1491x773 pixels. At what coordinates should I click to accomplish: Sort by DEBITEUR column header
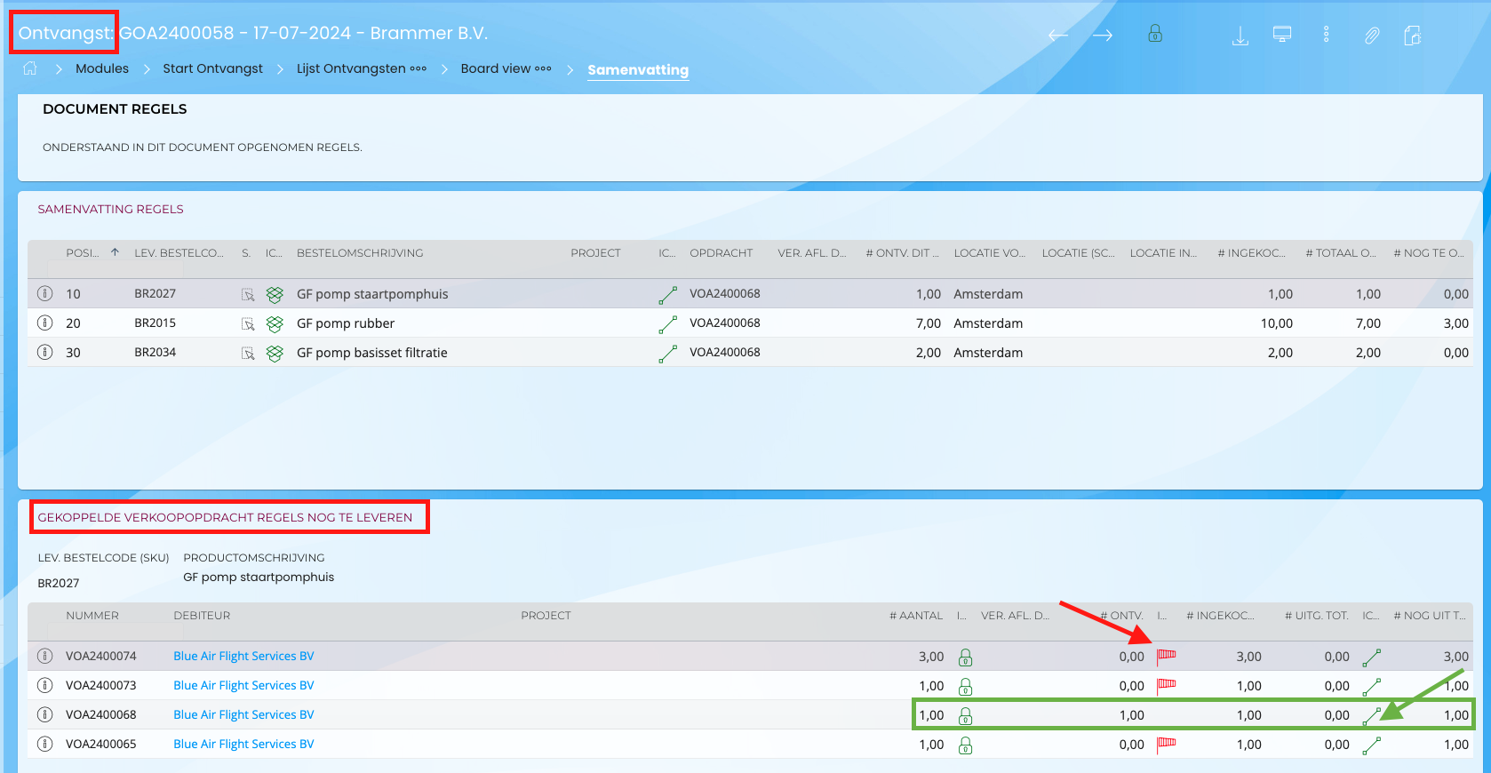pyautogui.click(x=202, y=616)
